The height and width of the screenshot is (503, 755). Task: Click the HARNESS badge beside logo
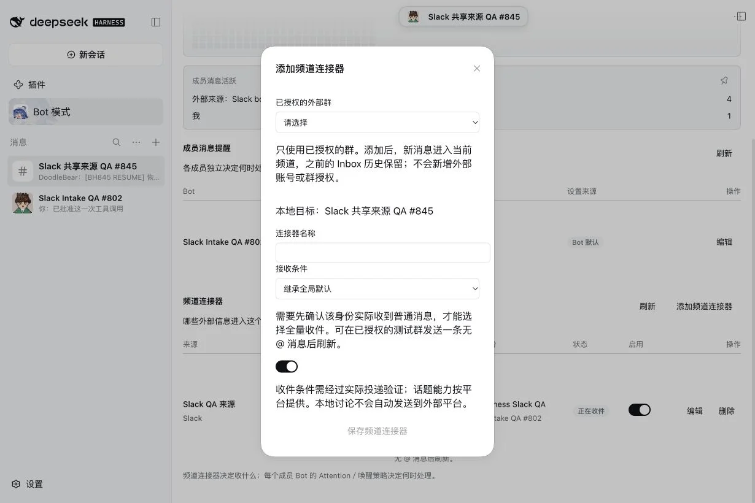pyautogui.click(x=109, y=22)
